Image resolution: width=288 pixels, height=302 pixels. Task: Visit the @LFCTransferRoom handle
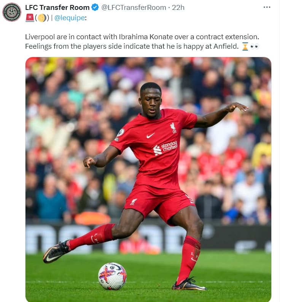[x=134, y=7]
